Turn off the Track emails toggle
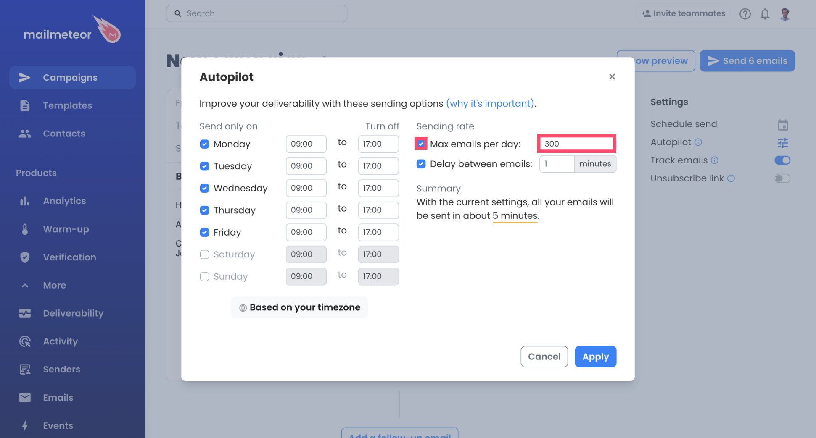The height and width of the screenshot is (438, 816). pyautogui.click(x=782, y=160)
